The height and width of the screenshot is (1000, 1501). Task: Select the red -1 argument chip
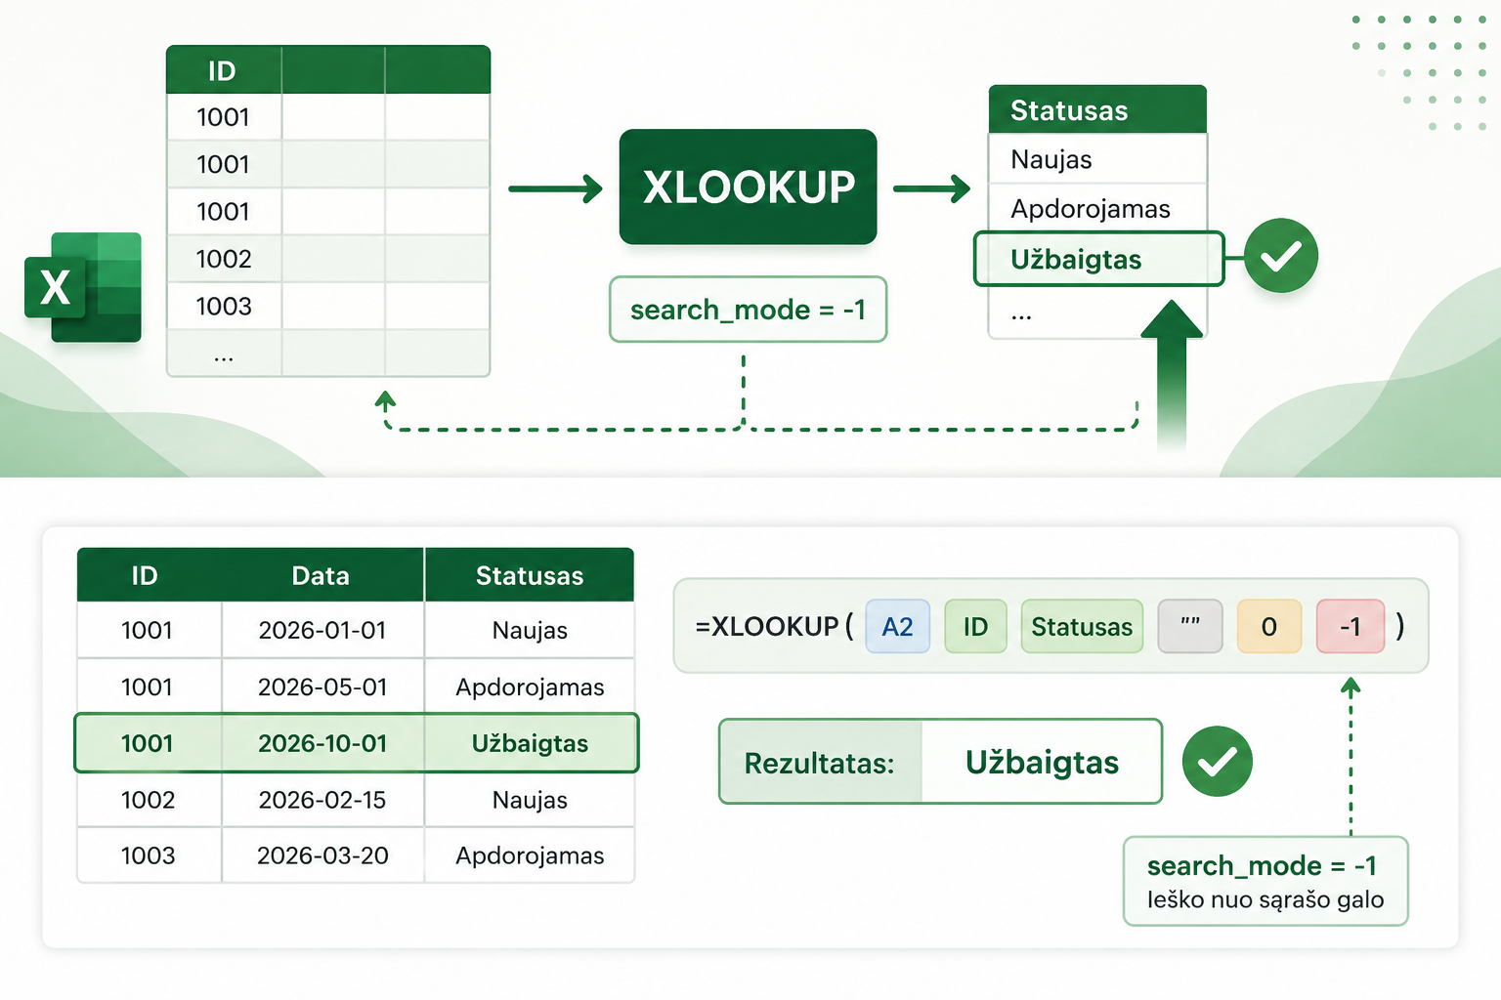[1351, 626]
